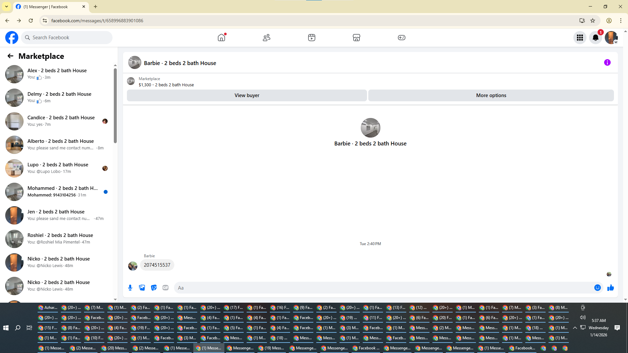
Task: Open Mohammed's unread conversation
Action: coord(59,192)
